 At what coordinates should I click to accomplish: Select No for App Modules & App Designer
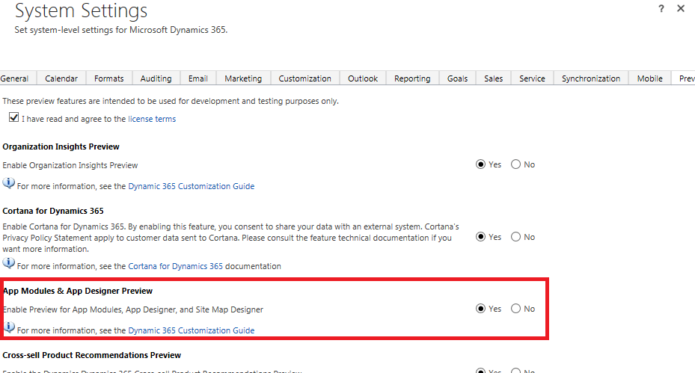tap(515, 308)
